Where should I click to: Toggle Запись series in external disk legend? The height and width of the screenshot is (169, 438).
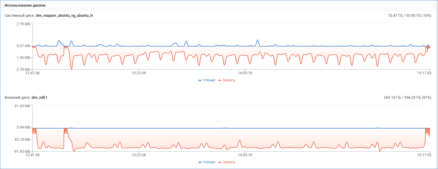[227, 162]
